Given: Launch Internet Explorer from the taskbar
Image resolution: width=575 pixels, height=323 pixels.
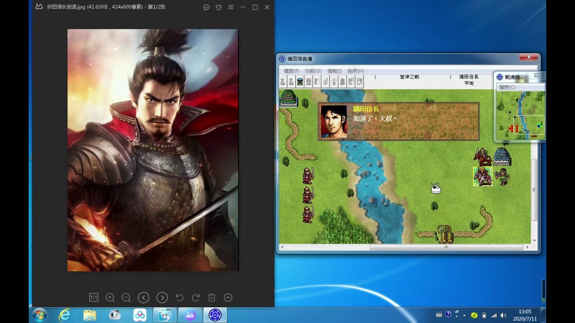Looking at the screenshot, I should pos(65,315).
